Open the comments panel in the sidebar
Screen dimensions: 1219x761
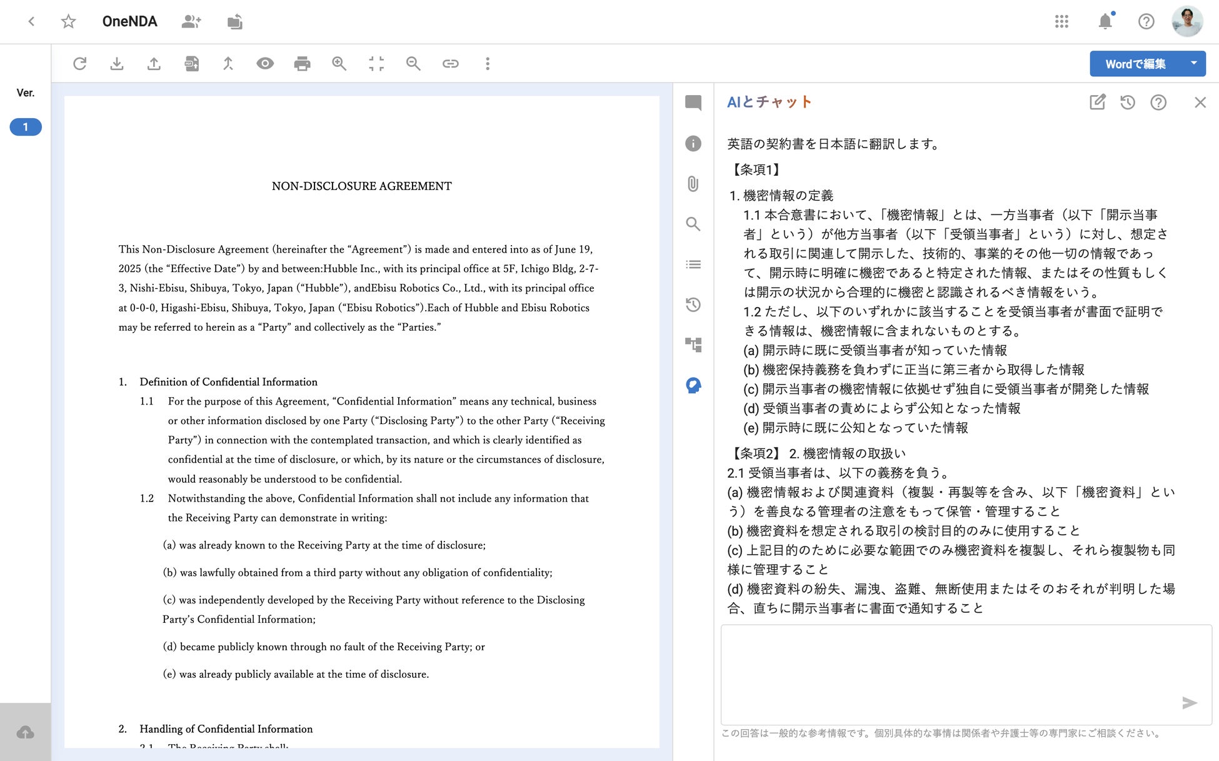(693, 103)
